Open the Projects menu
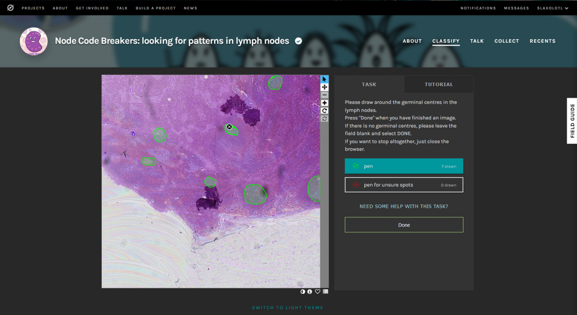Viewport: 577px width, 315px height. (x=33, y=8)
